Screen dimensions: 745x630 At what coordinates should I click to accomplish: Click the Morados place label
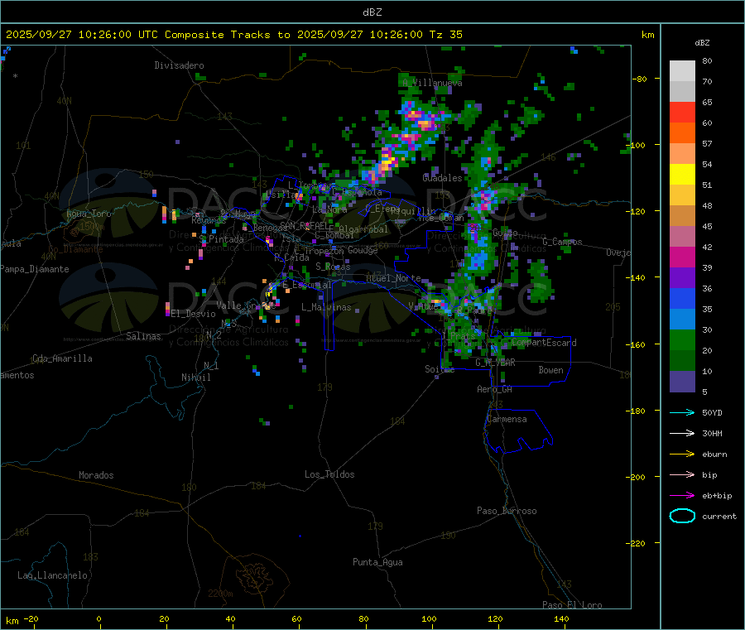pos(97,475)
